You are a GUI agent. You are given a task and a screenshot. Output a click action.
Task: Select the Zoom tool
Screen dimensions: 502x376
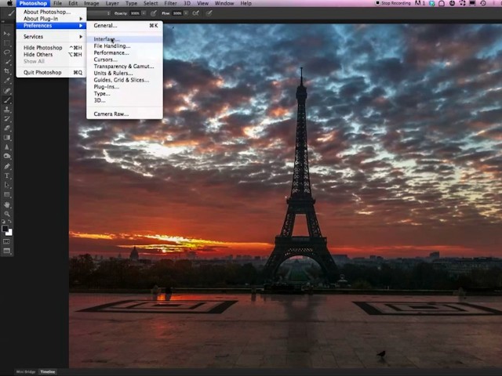[x=7, y=214]
